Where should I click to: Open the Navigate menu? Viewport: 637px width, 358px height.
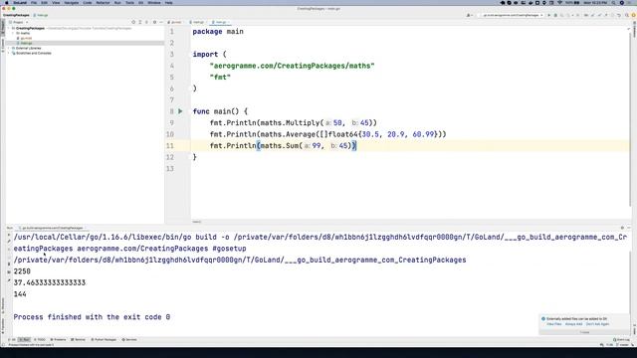tap(71, 3)
